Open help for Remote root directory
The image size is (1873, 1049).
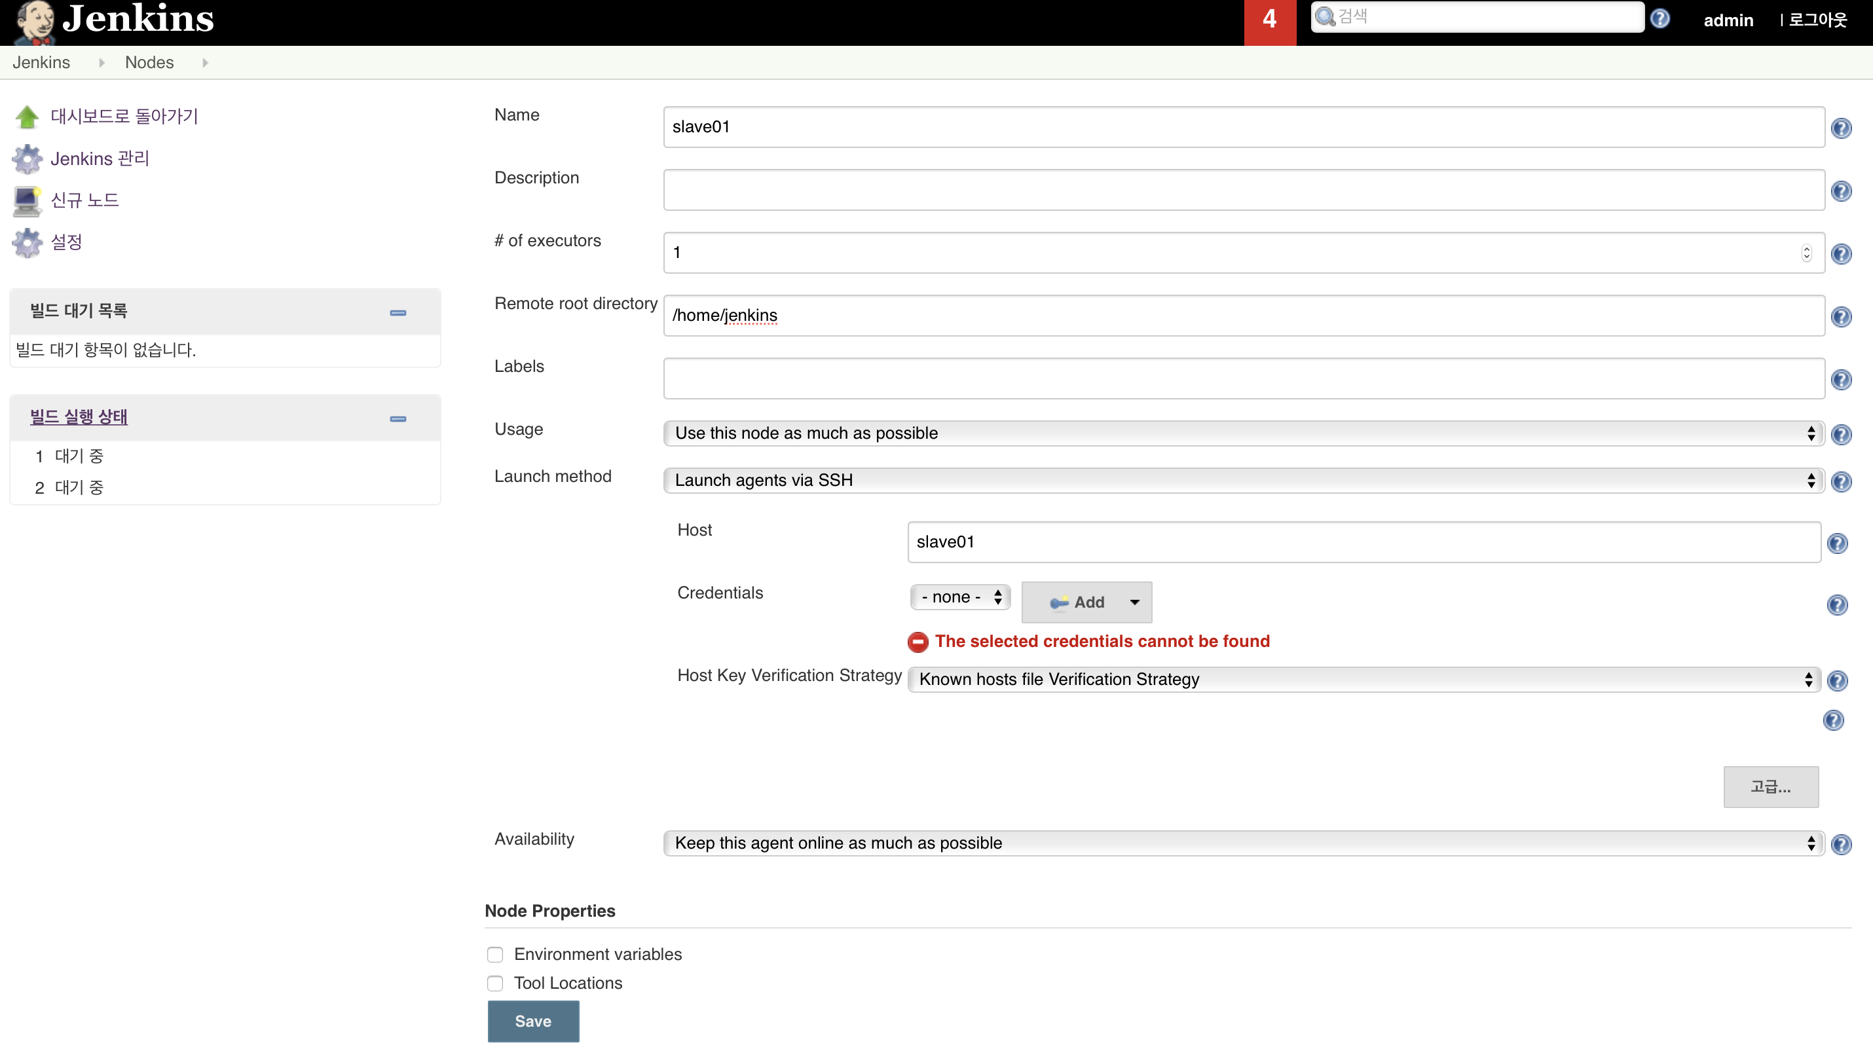[x=1841, y=317]
